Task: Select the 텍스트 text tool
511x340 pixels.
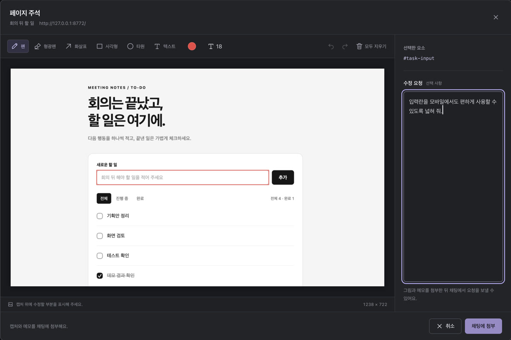Action: point(165,46)
